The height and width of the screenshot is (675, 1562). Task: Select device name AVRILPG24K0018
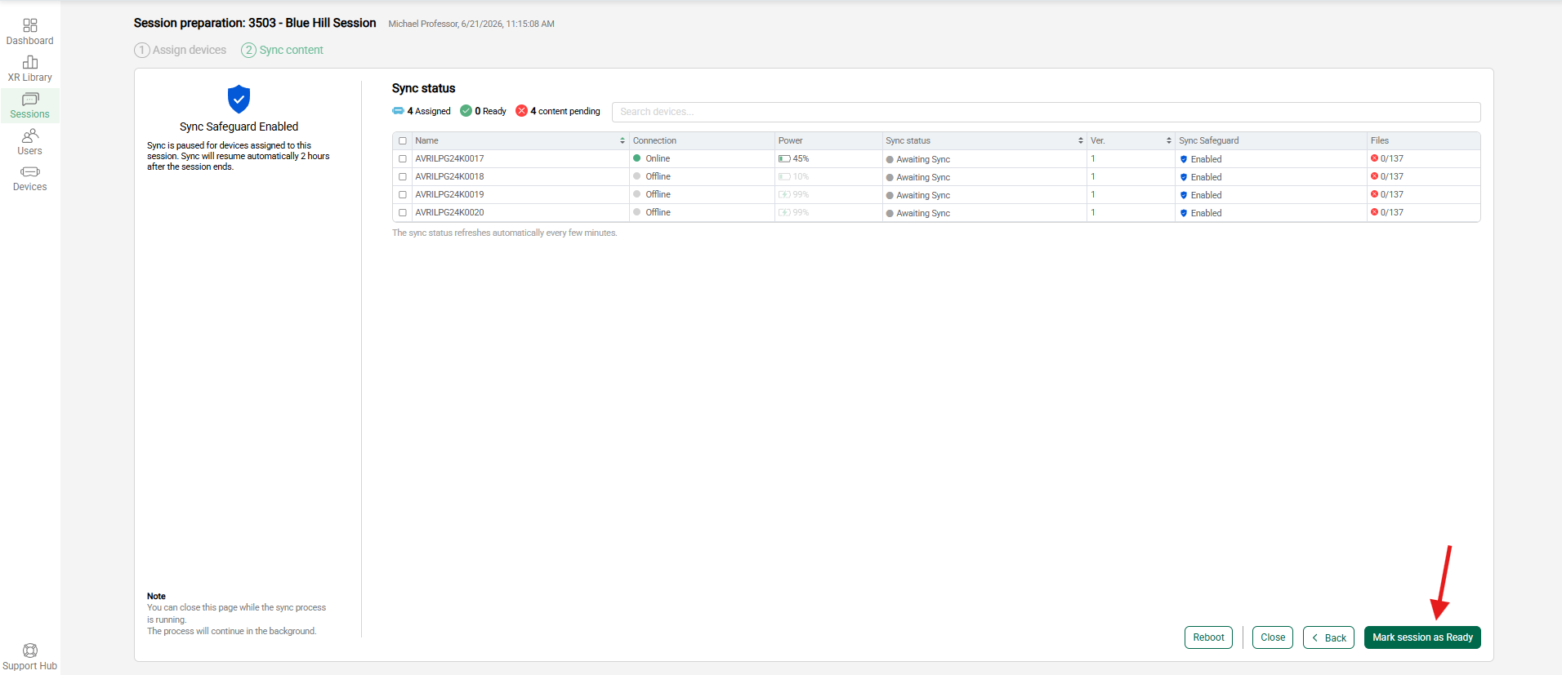[x=449, y=177]
